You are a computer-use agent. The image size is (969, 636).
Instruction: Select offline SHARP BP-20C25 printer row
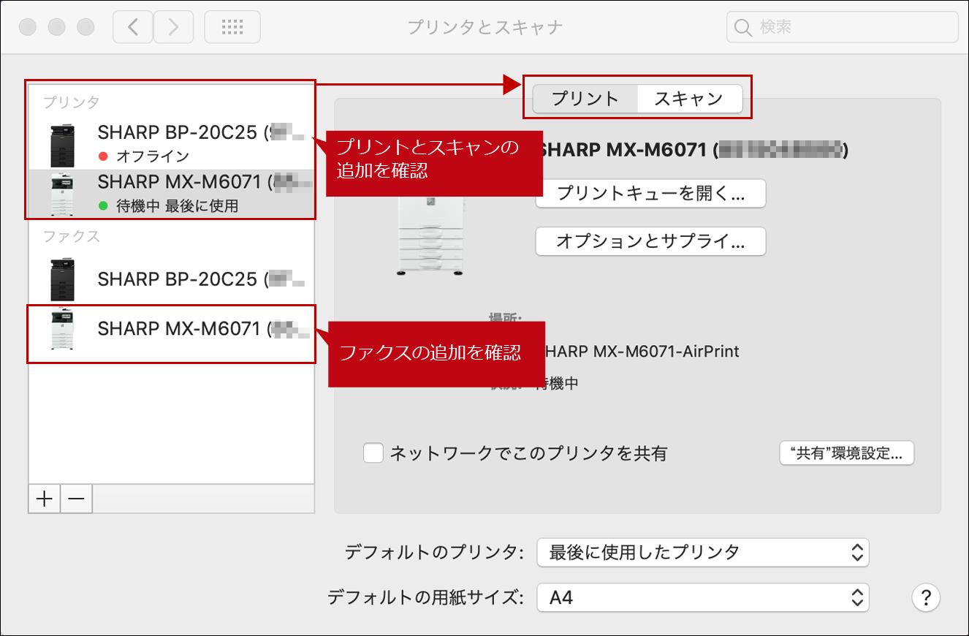tap(172, 144)
